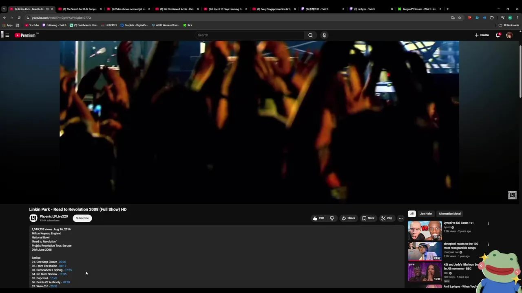Jump to 16:42 Papercut timestamp

[53, 278]
